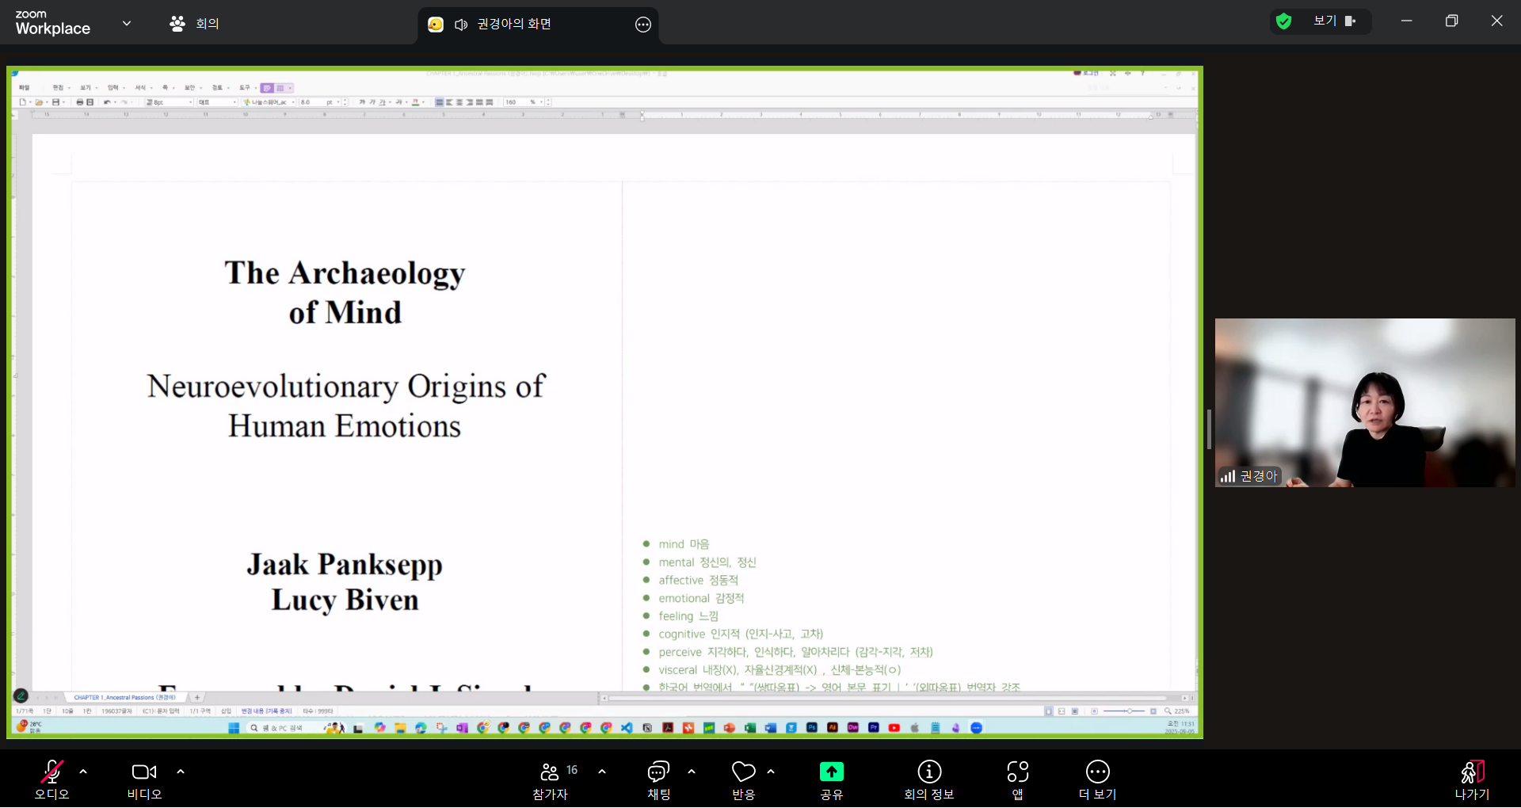Open 입력 menu in shared Hangul window
1521x808 pixels.
112,88
